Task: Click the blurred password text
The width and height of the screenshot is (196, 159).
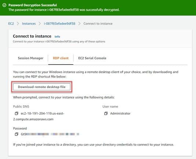Action: tap(50, 134)
